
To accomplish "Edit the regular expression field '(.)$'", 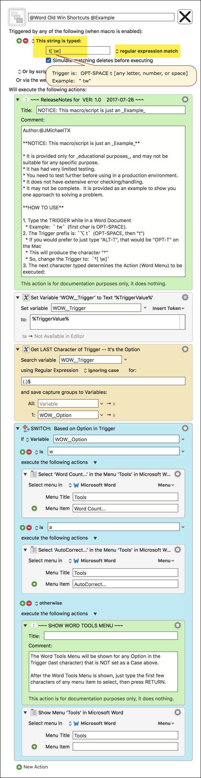I will tap(103, 381).
